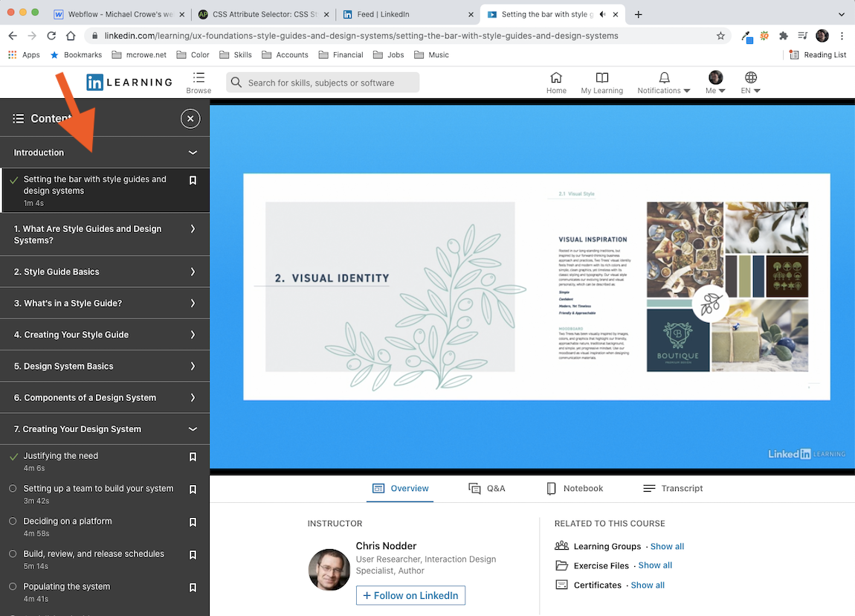Play 'Justifying the need' lesson
The image size is (855, 616).
coord(60,455)
